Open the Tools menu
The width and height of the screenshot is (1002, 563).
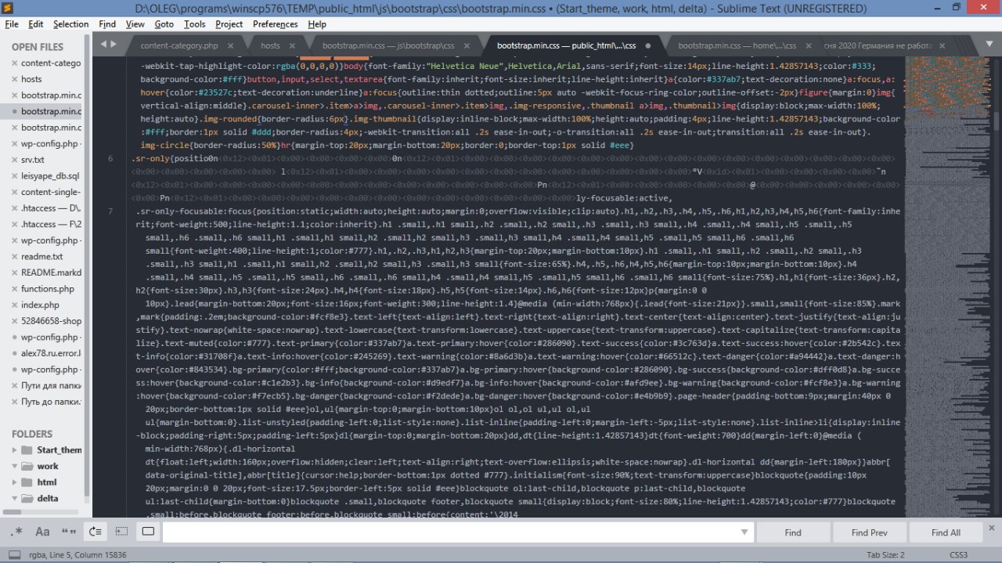[195, 24]
